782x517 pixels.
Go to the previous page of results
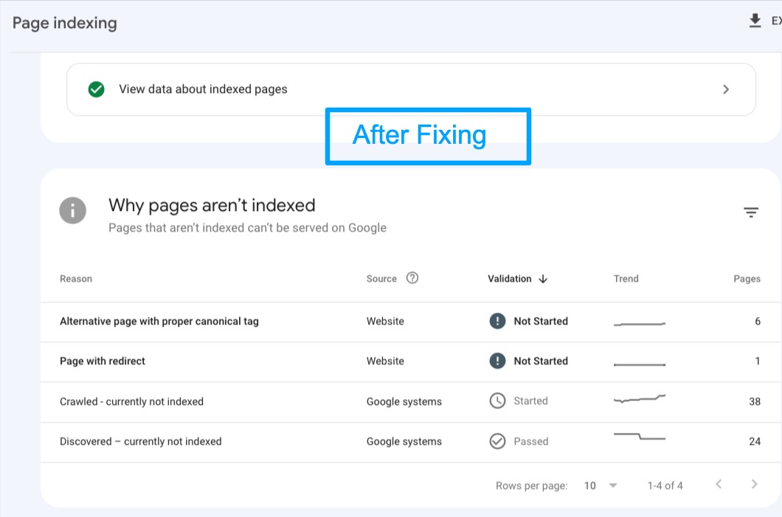coord(719,485)
